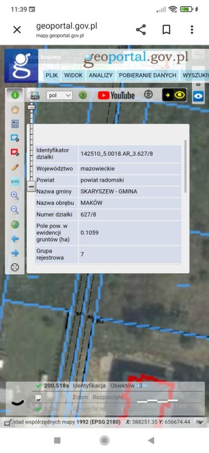Viewport: 209px width, 453px height.
Task: Share the page via share icon
Action: point(141,29)
